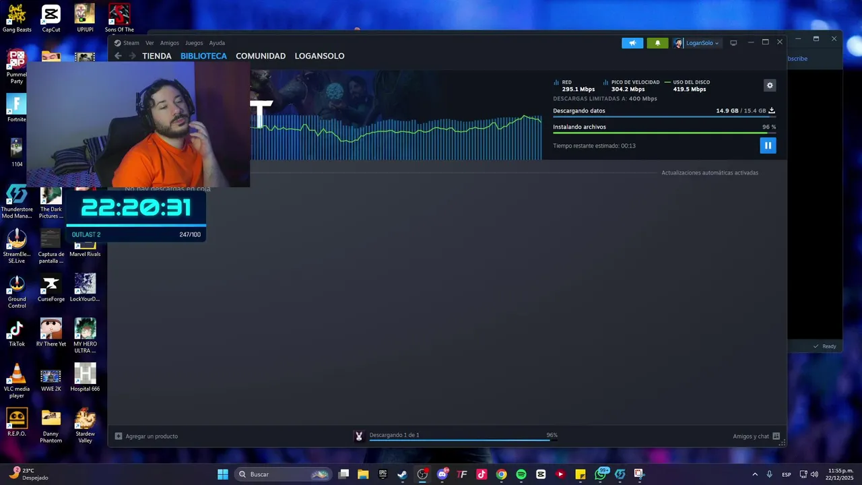862x485 pixels.
Task: Open Amigos y chat panel
Action: 756,437
